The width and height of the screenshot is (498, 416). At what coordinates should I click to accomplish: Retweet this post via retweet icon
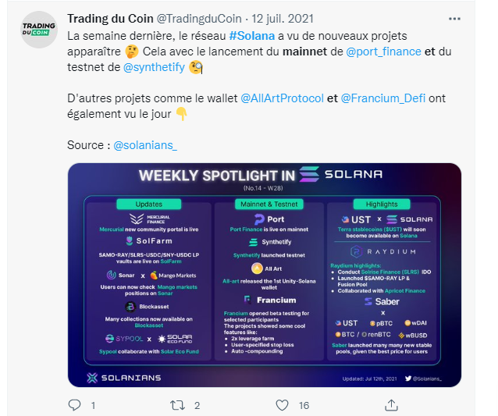(177, 405)
